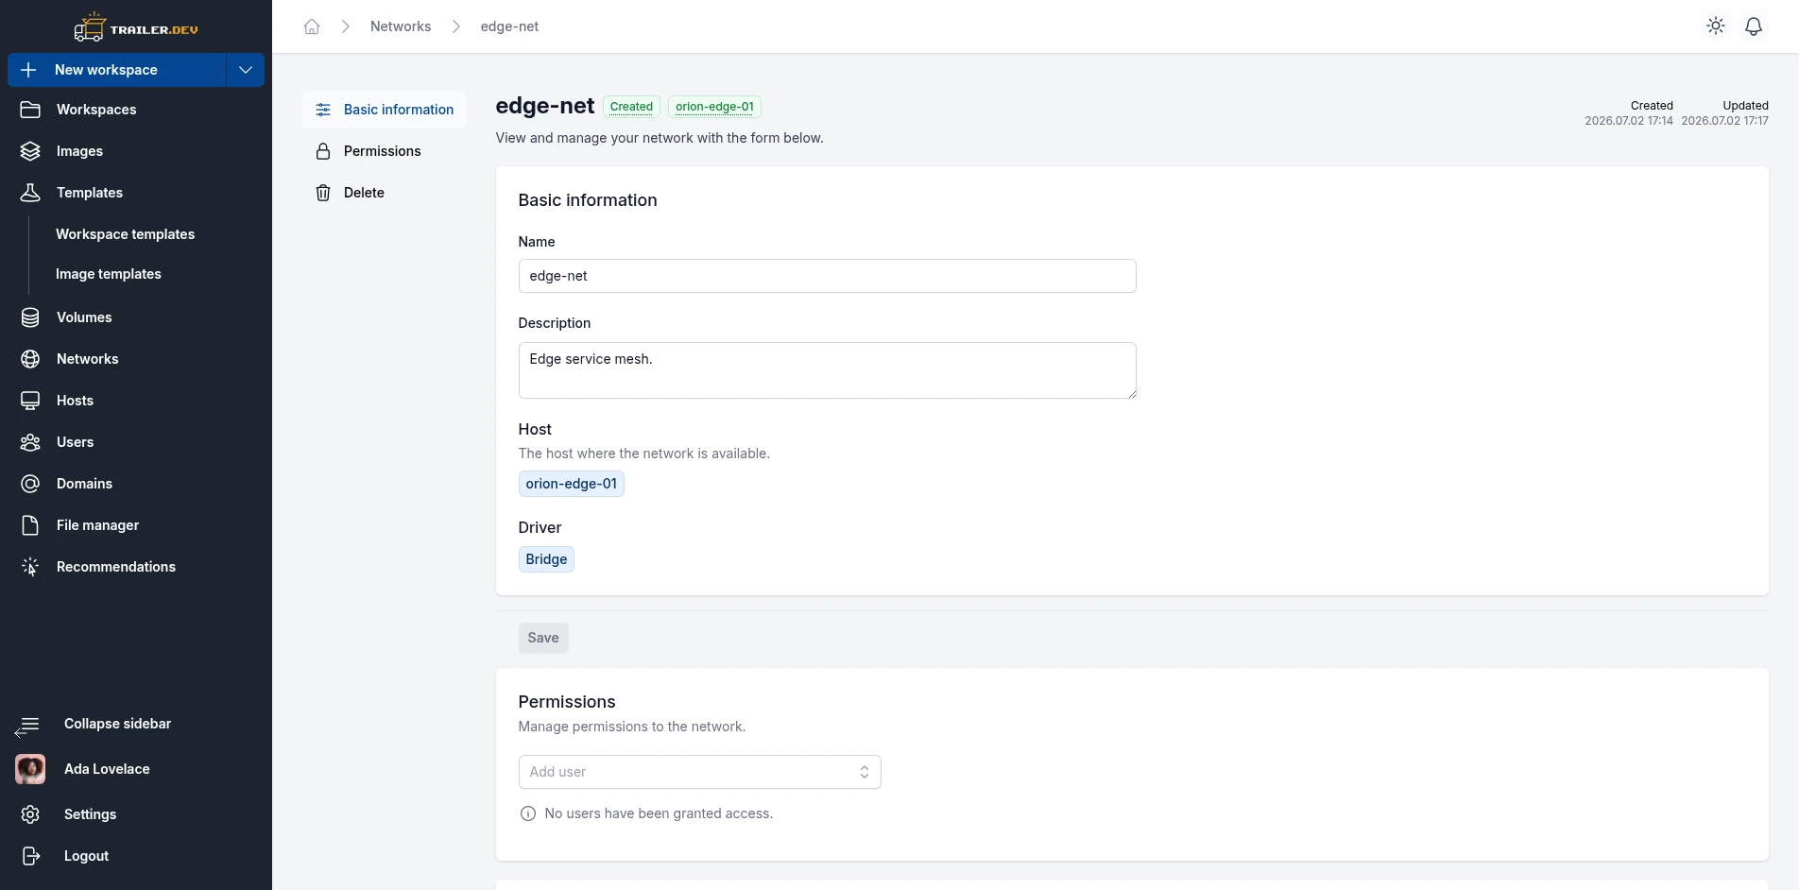Click the Logout door icon
The width and height of the screenshot is (1799, 890).
click(x=30, y=856)
